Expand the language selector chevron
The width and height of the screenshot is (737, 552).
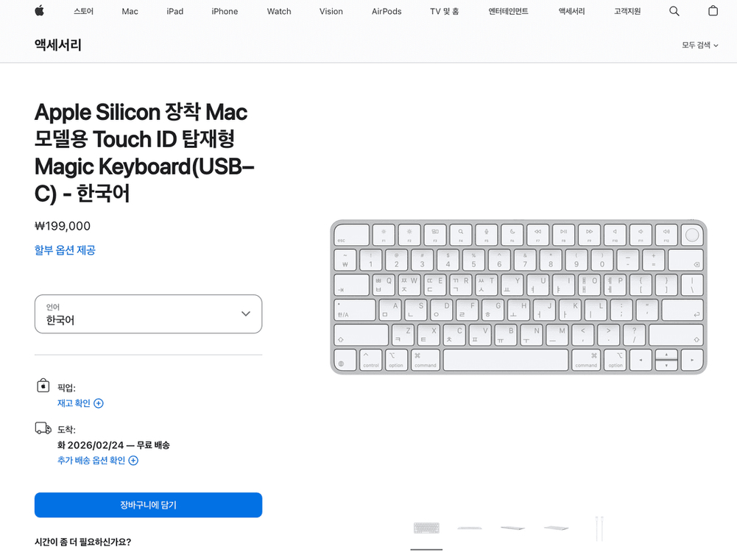(x=245, y=314)
